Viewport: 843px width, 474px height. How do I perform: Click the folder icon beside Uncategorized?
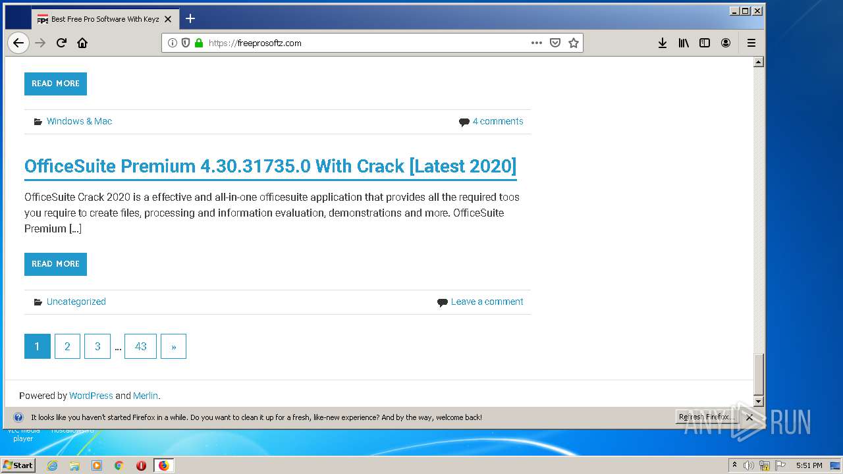pos(38,302)
